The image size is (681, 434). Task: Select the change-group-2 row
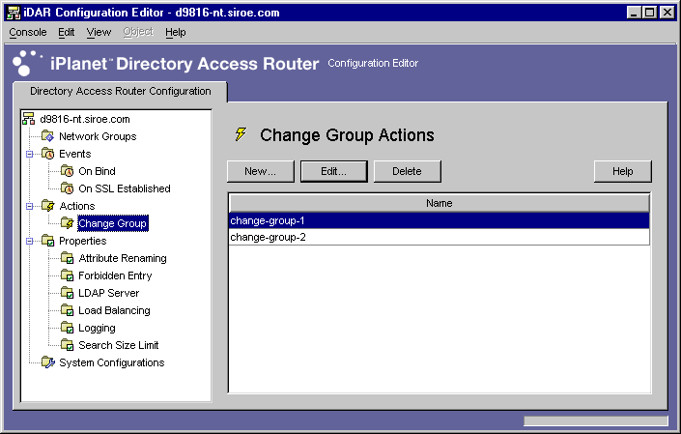(440, 237)
